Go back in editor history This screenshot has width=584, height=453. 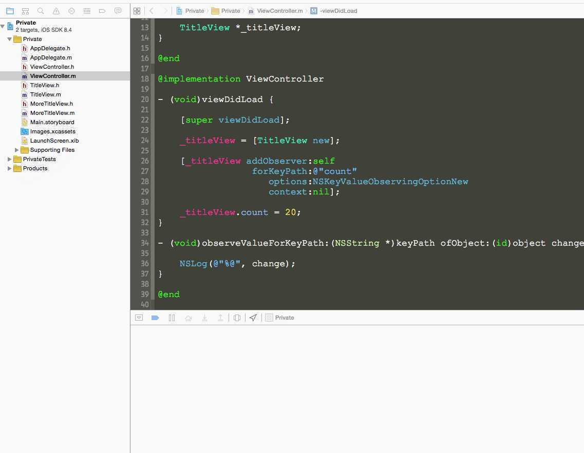(152, 11)
